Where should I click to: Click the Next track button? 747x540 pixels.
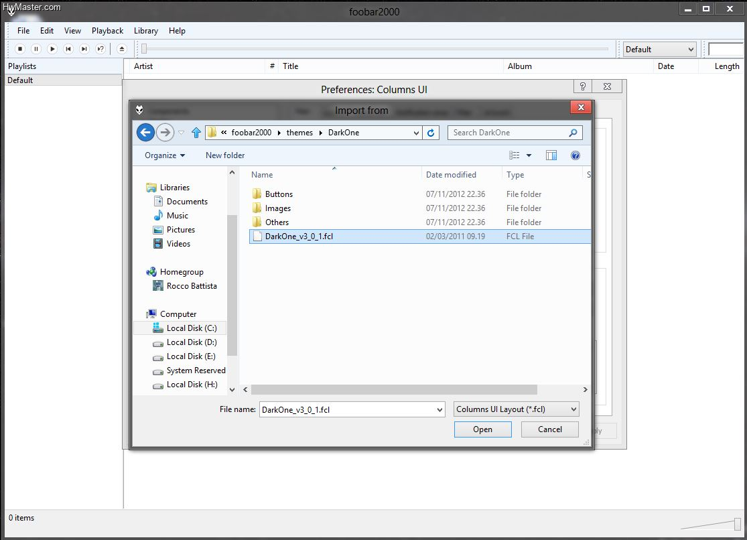84,49
